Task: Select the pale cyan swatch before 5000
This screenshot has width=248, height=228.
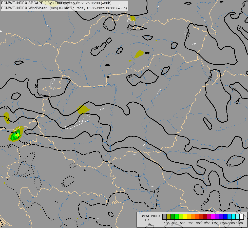Action: point(238,217)
